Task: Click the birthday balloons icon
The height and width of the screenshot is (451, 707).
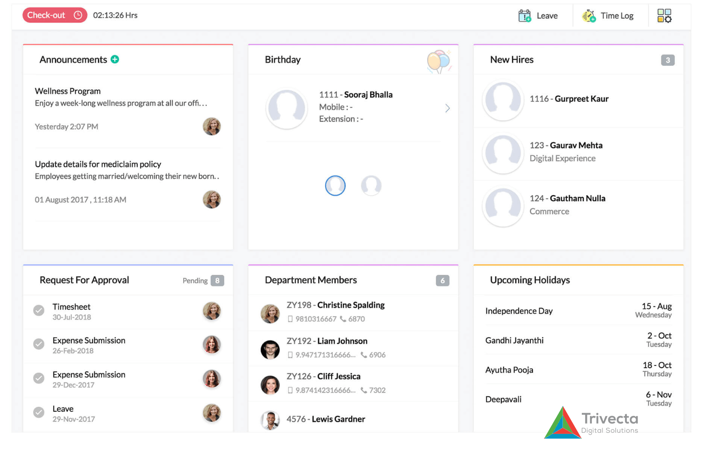Action: coord(438,61)
